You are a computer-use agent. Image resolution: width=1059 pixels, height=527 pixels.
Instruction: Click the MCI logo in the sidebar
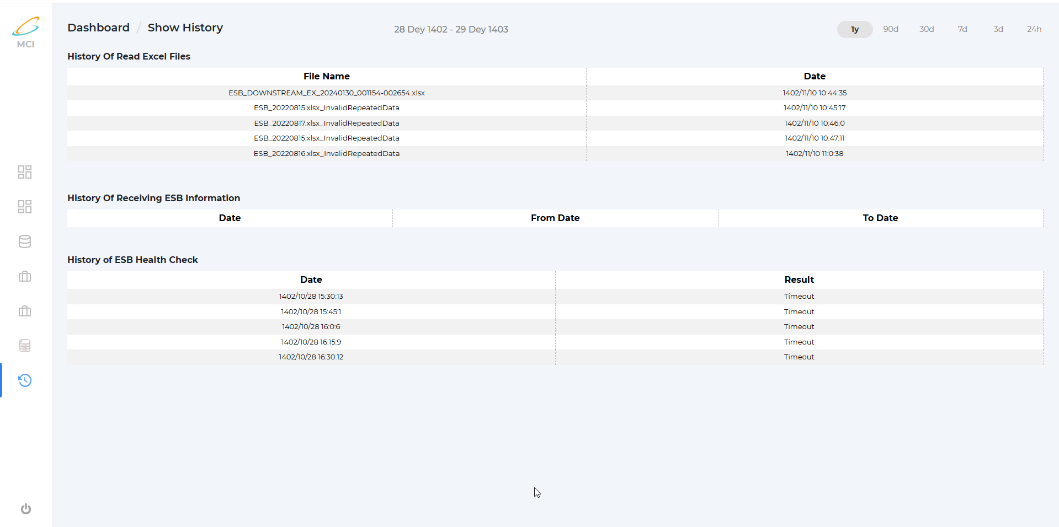(x=25, y=32)
